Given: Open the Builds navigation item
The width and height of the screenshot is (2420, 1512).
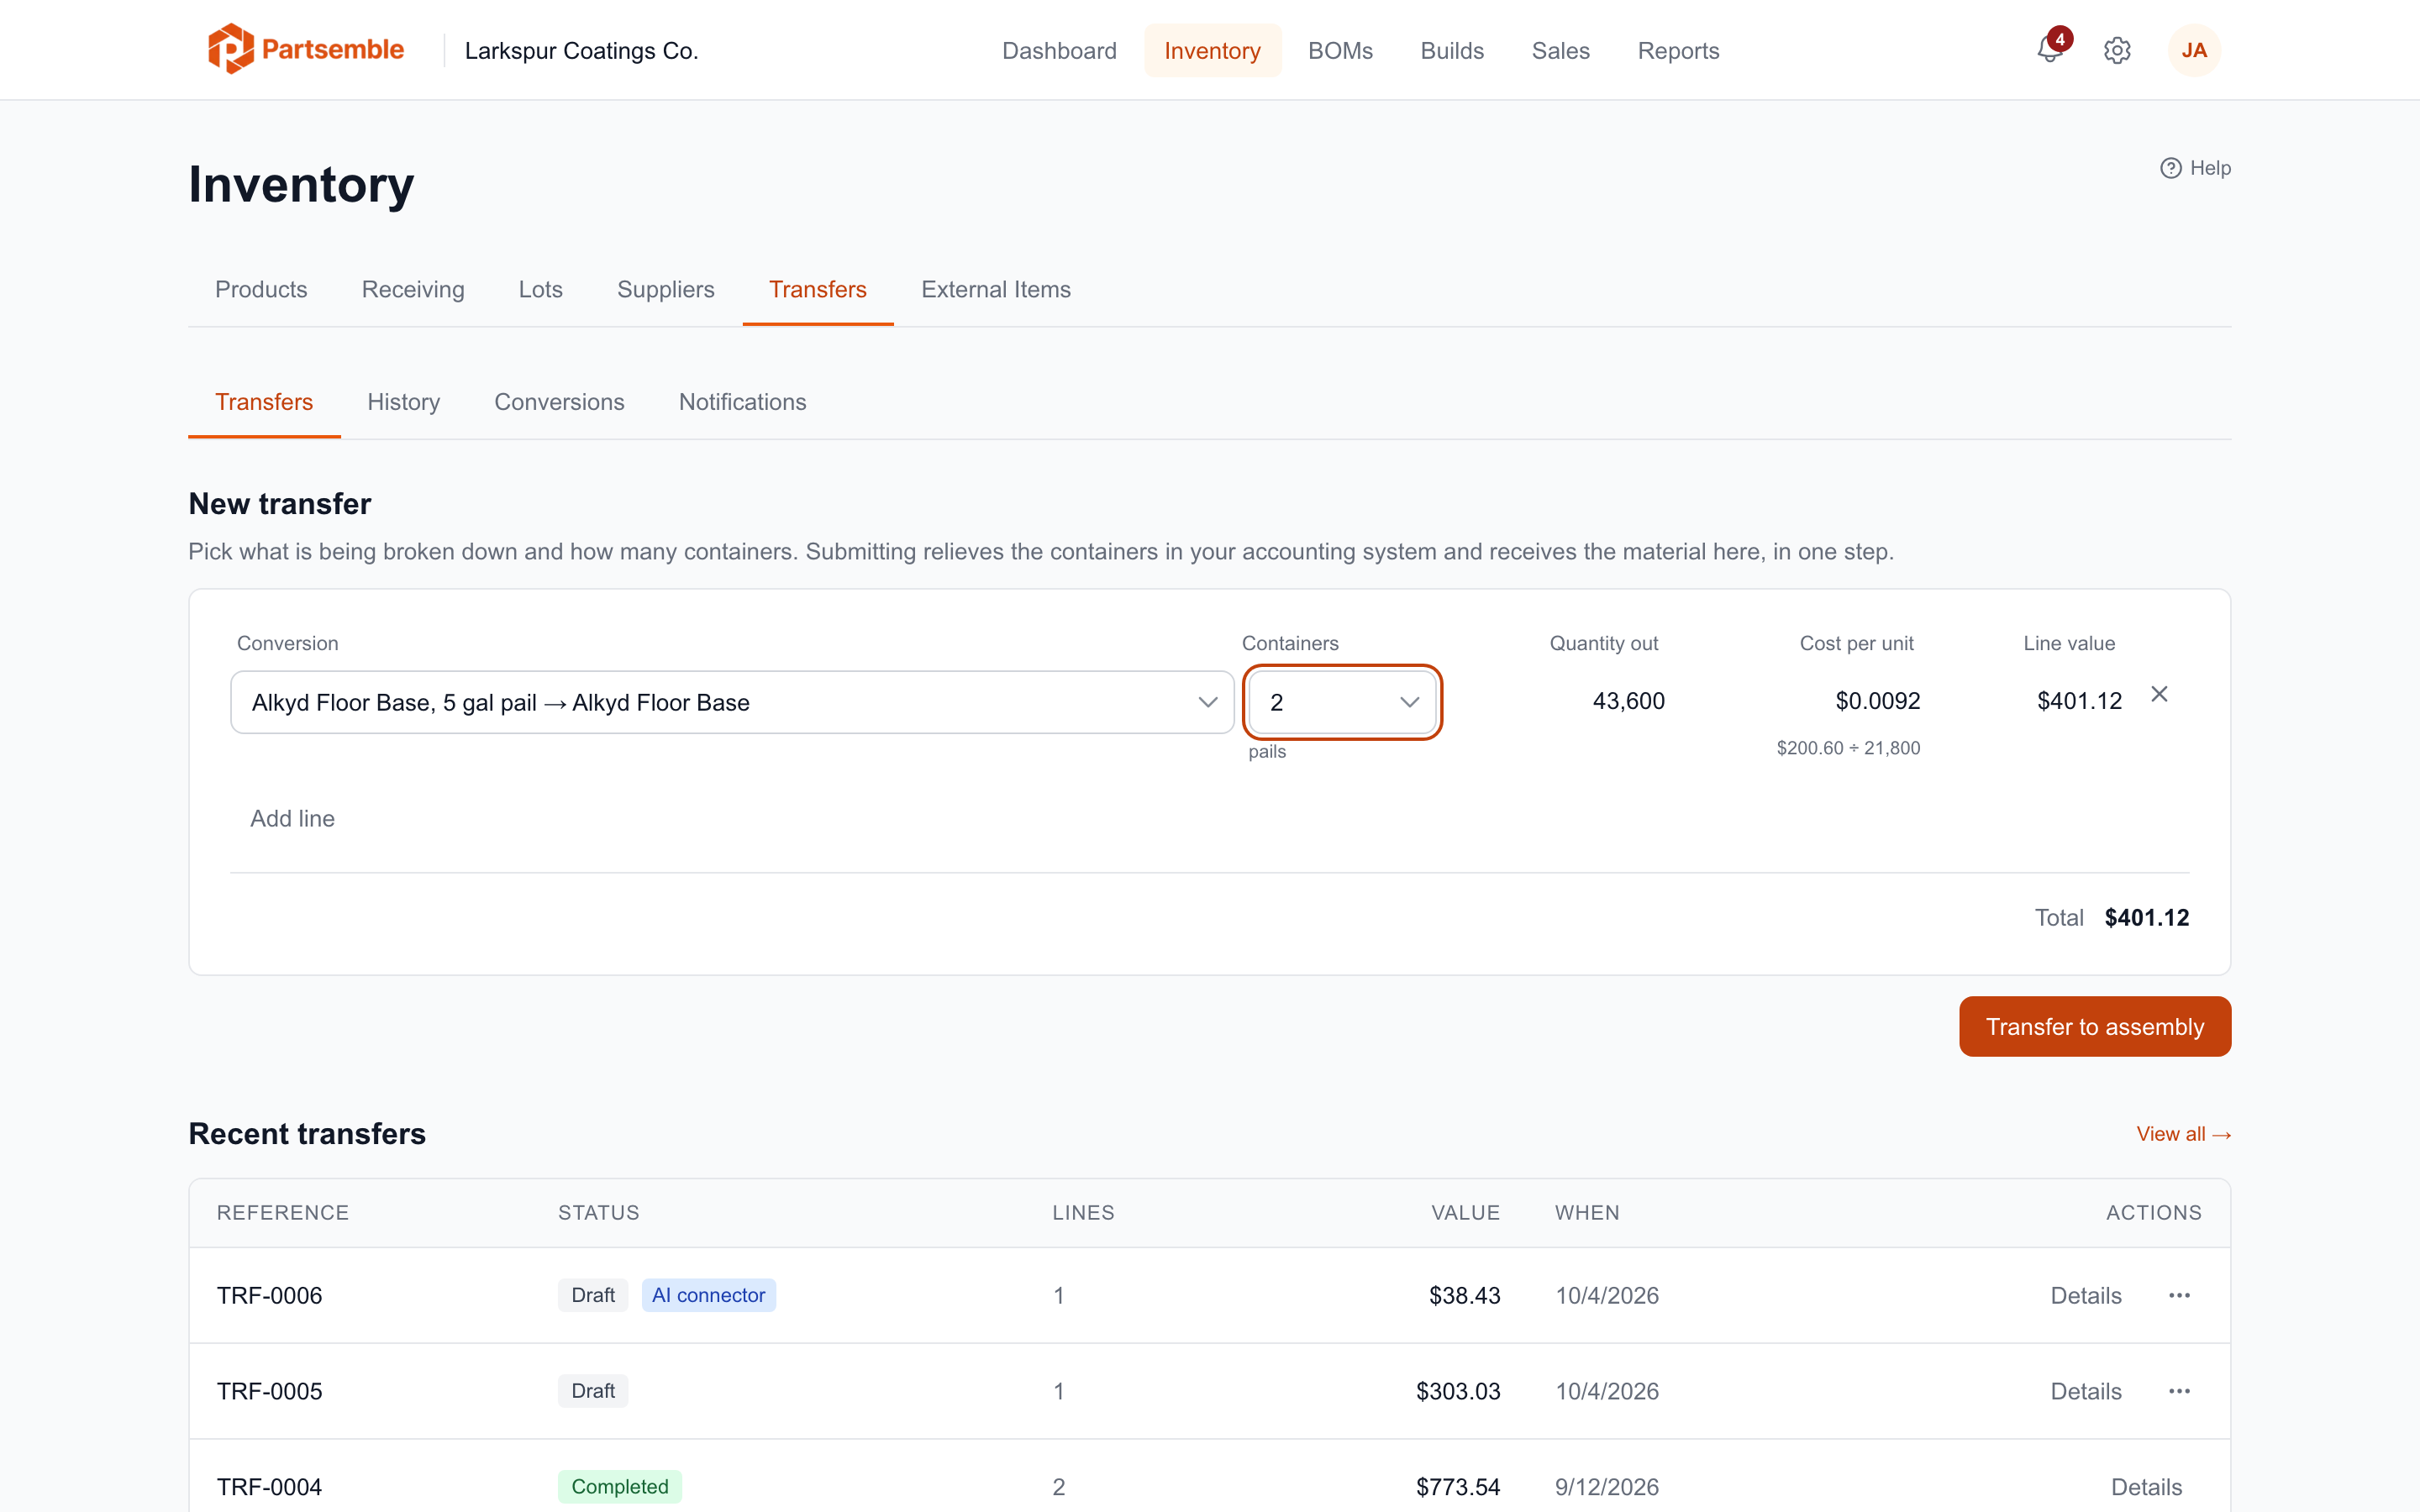Looking at the screenshot, I should 1452,50.
